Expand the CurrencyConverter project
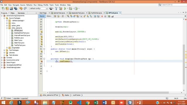Screen dimensions: 187x105 pyautogui.click(x=2, y=60)
